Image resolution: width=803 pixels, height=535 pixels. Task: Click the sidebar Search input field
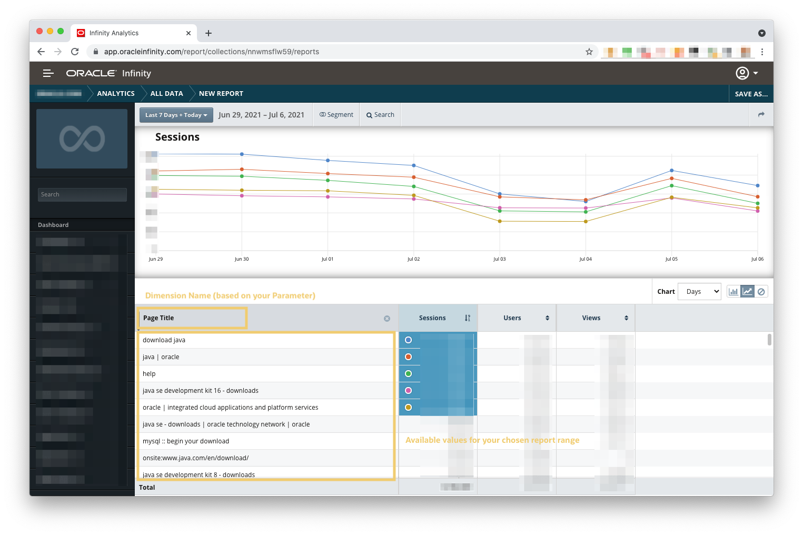tap(82, 194)
